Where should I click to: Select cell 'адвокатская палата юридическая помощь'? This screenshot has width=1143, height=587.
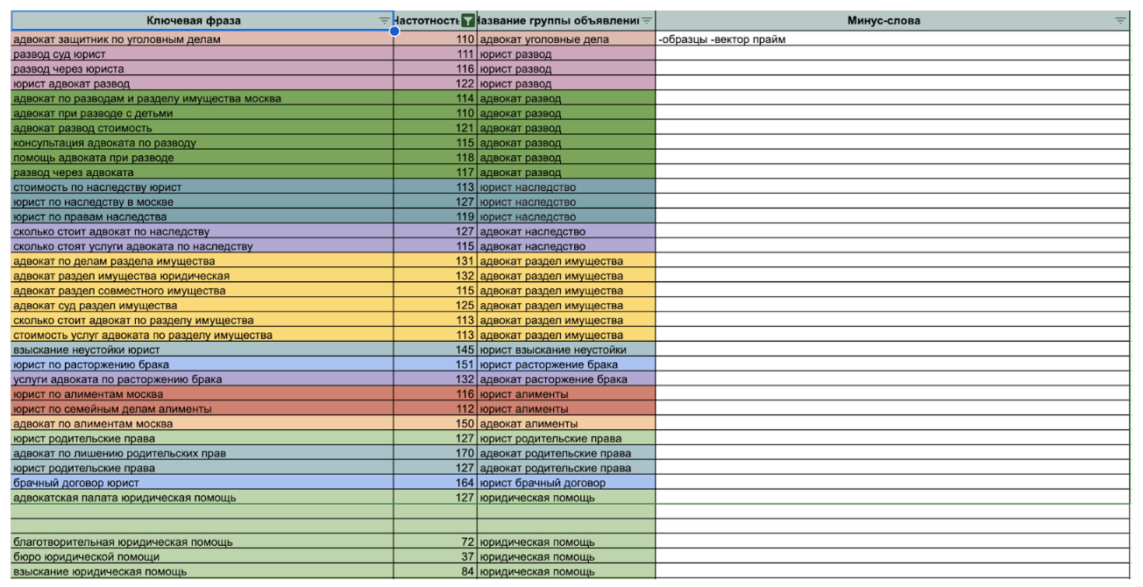202,498
